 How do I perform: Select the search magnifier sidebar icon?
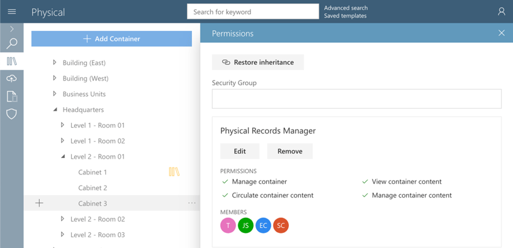click(12, 43)
